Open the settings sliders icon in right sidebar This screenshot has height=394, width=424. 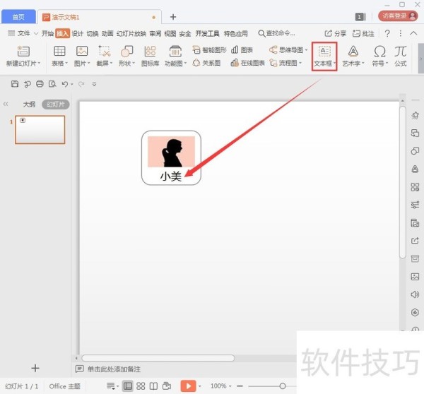(415, 205)
